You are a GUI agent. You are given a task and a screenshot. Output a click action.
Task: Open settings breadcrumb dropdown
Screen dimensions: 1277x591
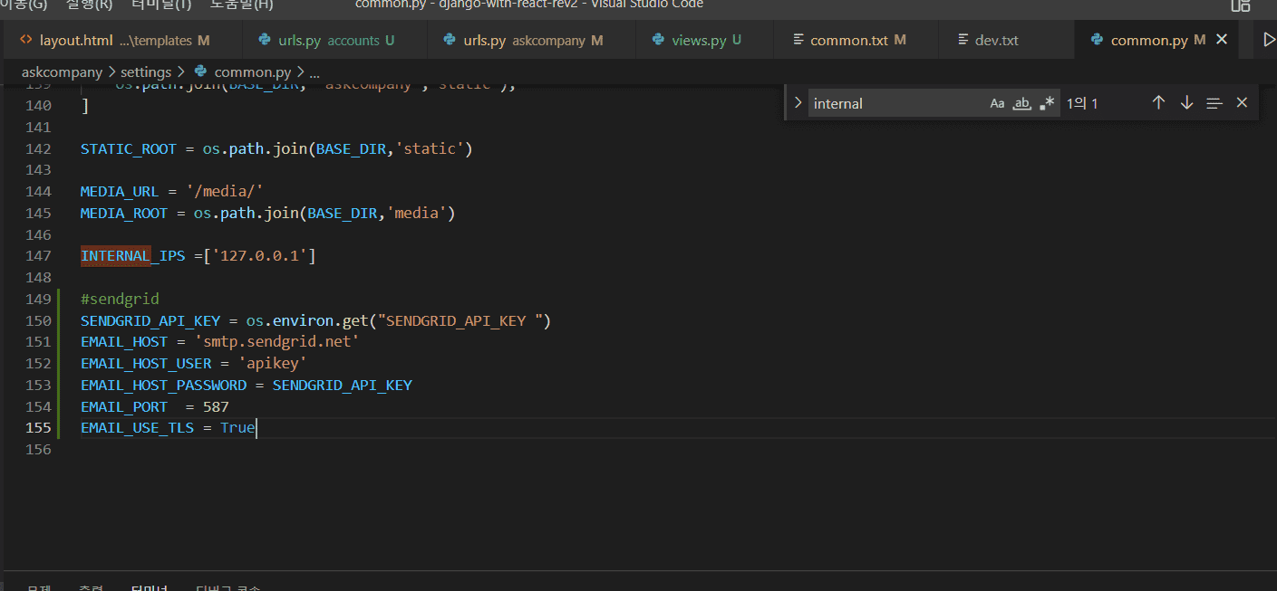[x=146, y=71]
